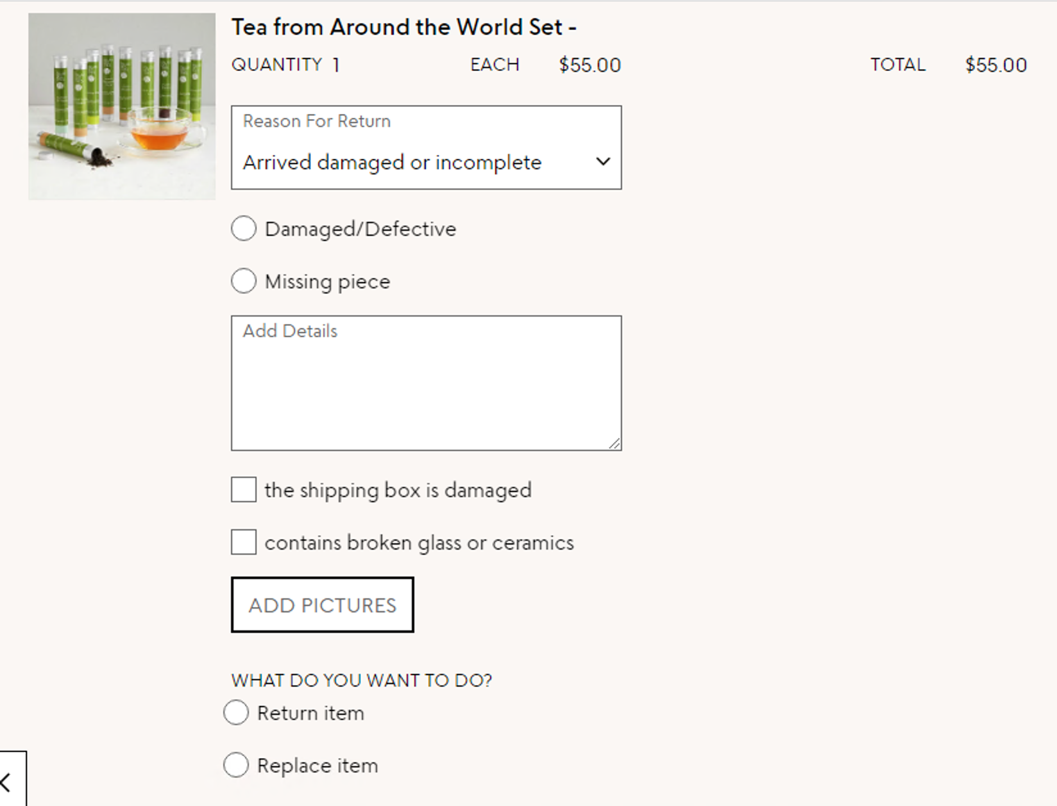
Task: Open the tea set product thumbnail
Action: click(122, 106)
